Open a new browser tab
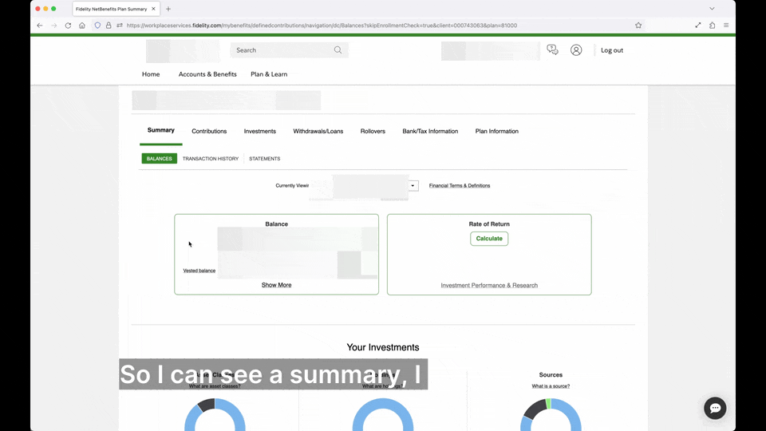Image resolution: width=766 pixels, height=431 pixels. coord(168,9)
